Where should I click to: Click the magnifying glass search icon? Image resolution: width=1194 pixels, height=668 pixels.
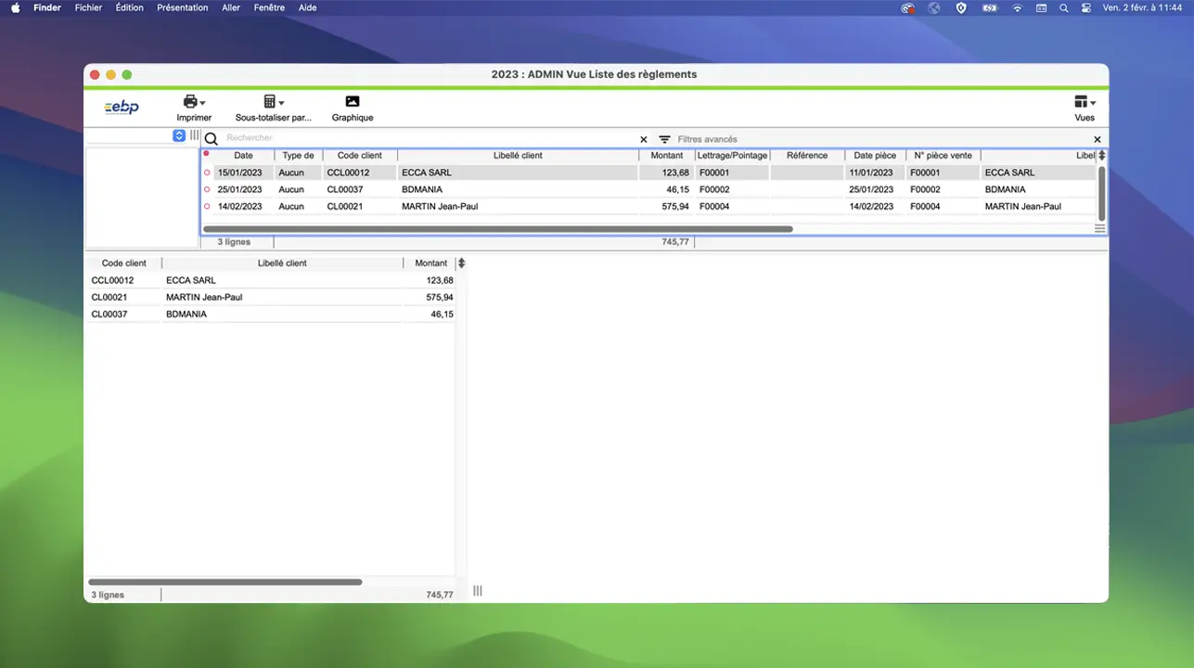(211, 139)
